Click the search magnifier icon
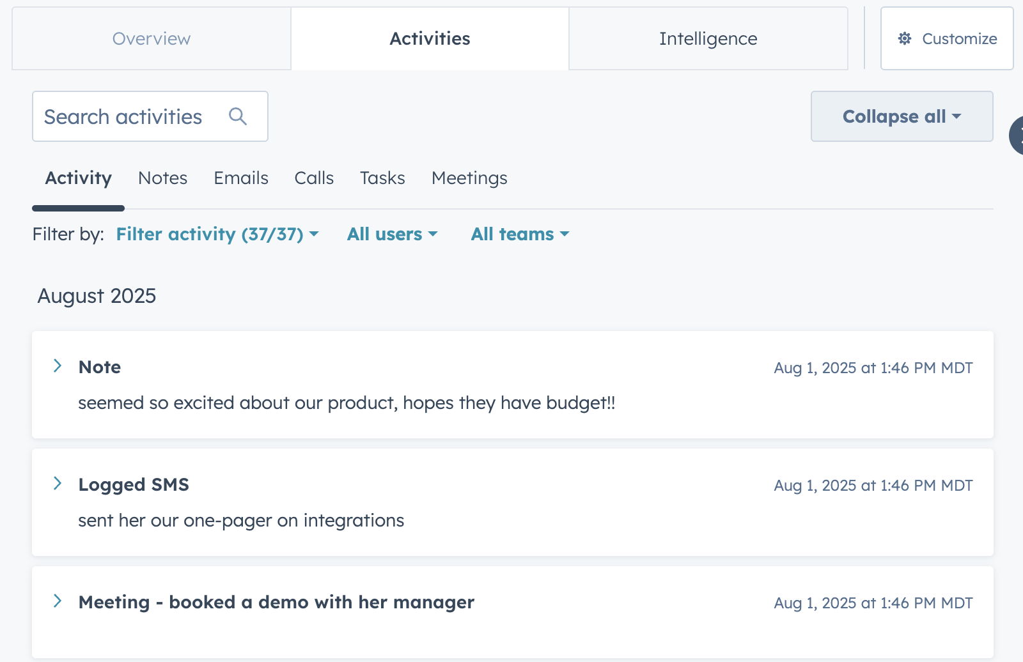Image resolution: width=1023 pixels, height=662 pixels. [x=238, y=116]
